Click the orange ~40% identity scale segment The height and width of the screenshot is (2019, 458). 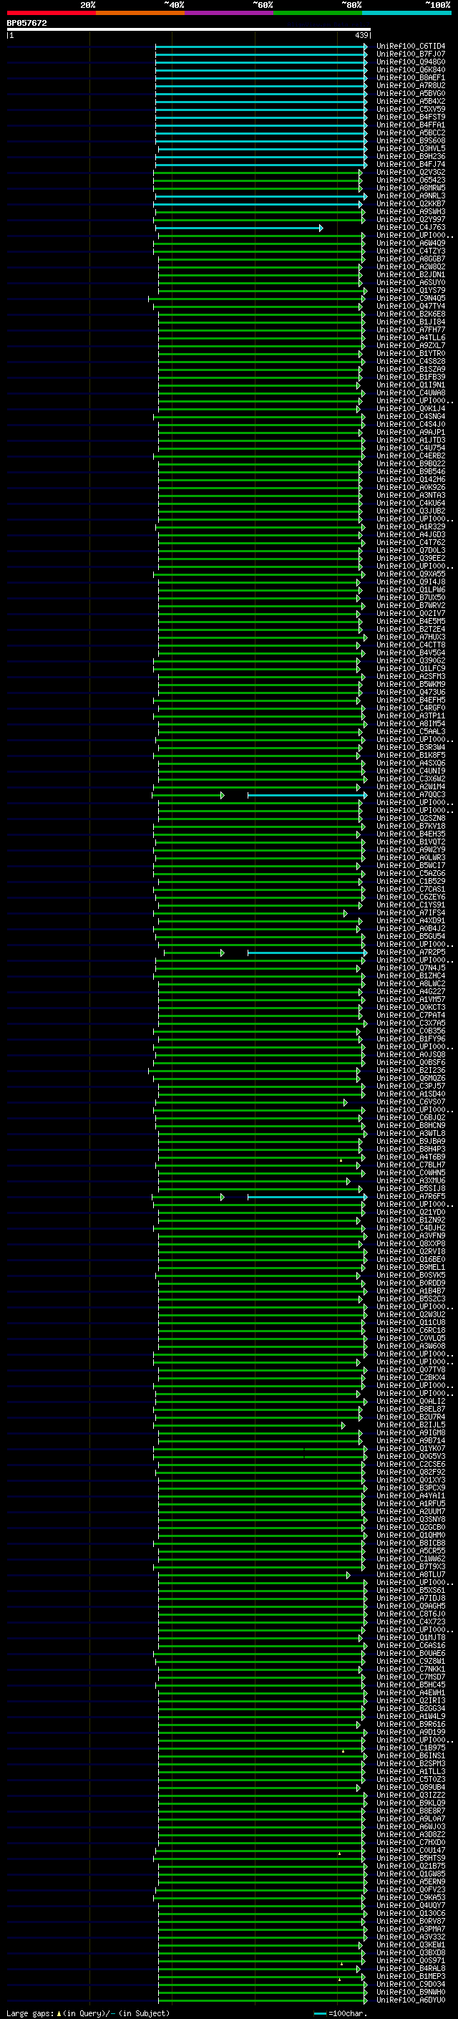(x=140, y=13)
